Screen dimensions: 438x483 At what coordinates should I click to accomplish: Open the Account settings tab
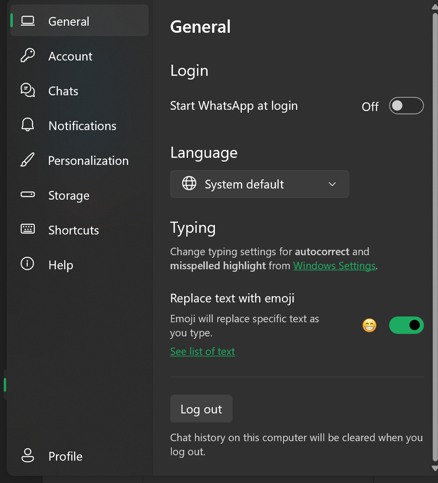coord(79,56)
